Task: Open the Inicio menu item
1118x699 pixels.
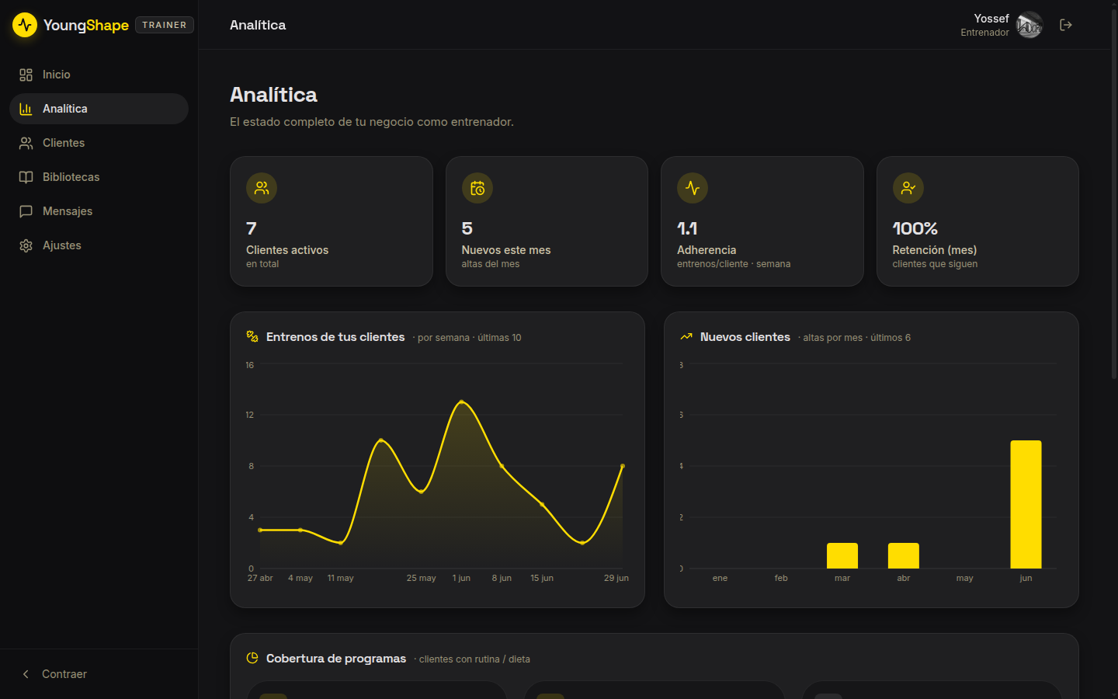Action: 99,75
